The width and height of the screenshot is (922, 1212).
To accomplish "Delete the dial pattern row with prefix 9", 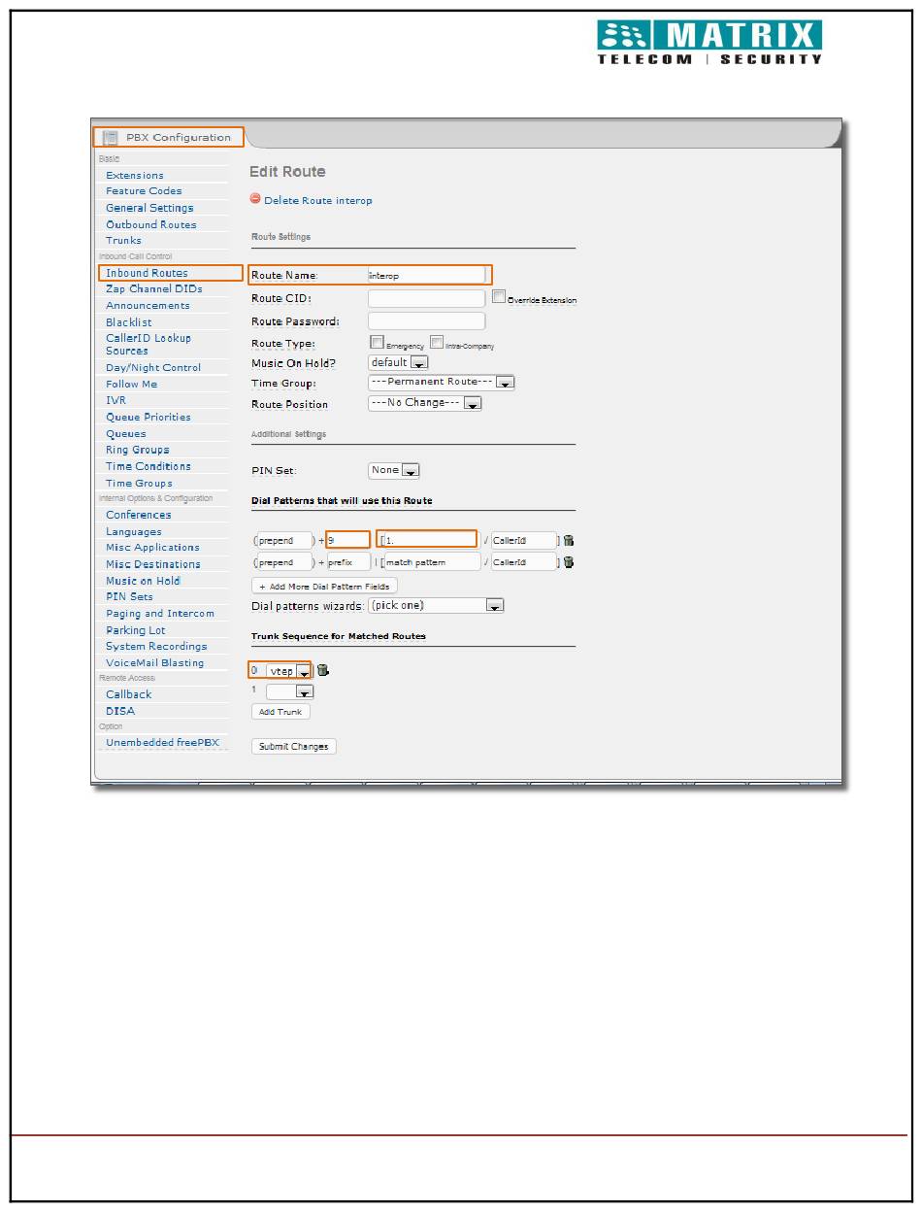I will point(568,540).
